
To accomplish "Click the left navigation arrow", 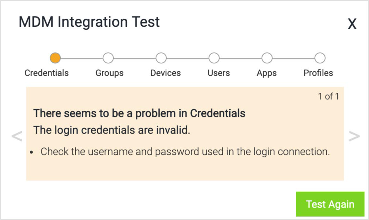I will tap(16, 136).
